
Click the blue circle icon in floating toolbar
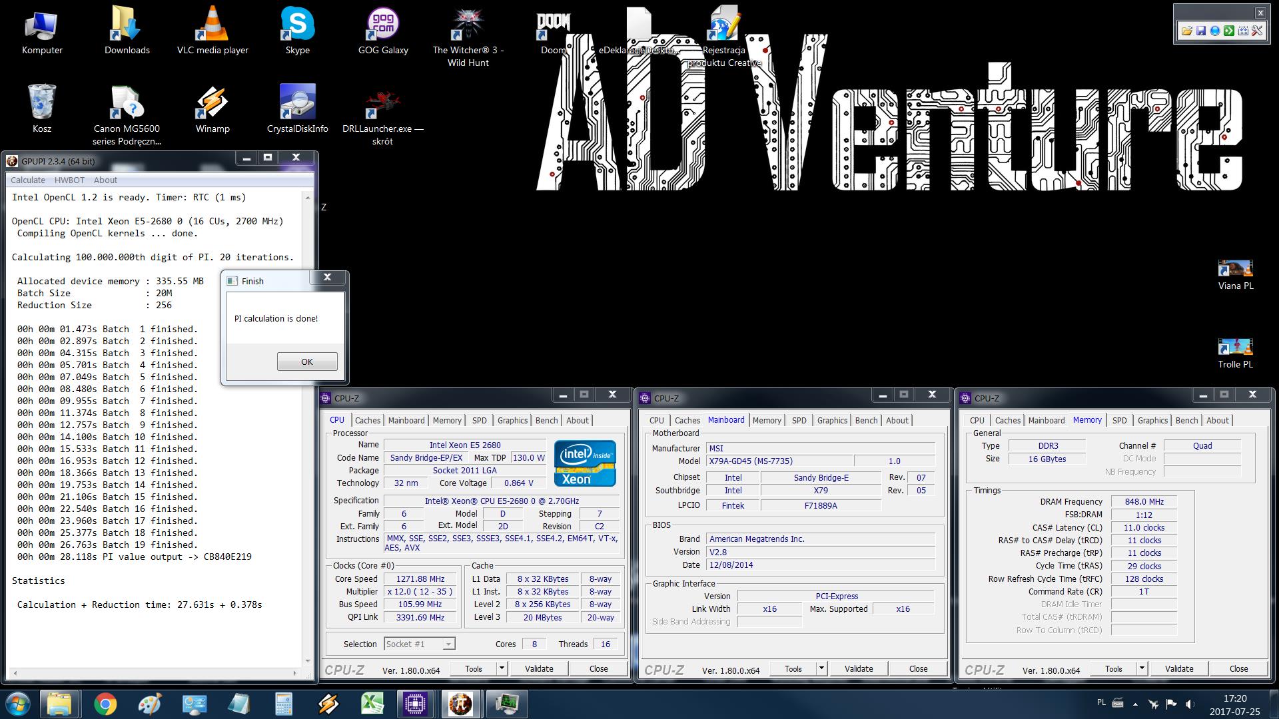1215,31
